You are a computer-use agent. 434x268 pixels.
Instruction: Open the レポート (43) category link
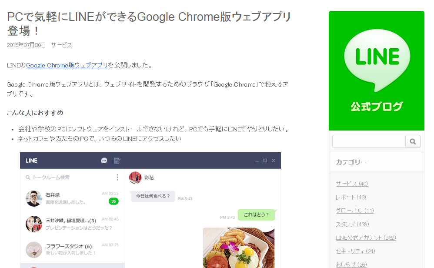click(351, 197)
